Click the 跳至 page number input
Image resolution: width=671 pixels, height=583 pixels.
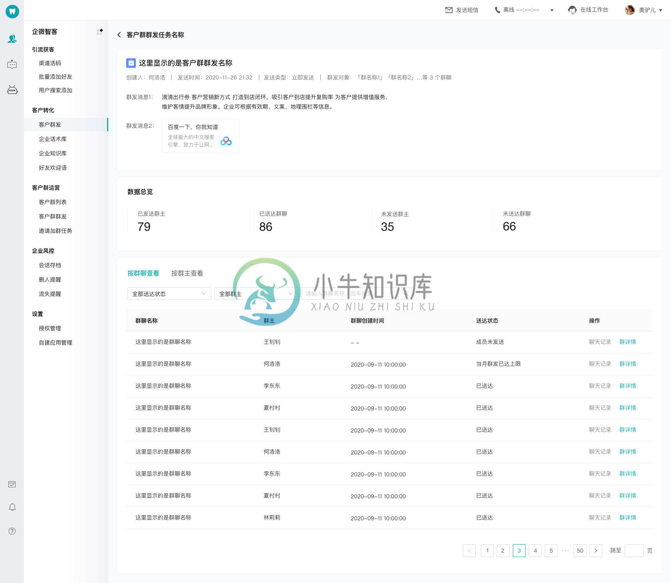634,551
